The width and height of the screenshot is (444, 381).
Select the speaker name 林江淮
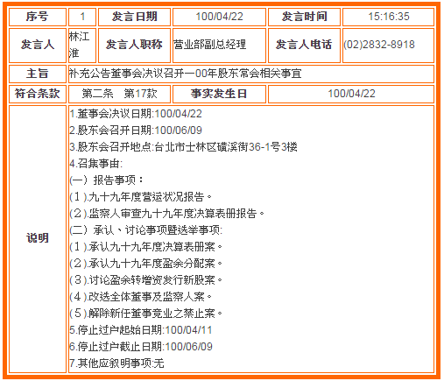(x=79, y=45)
